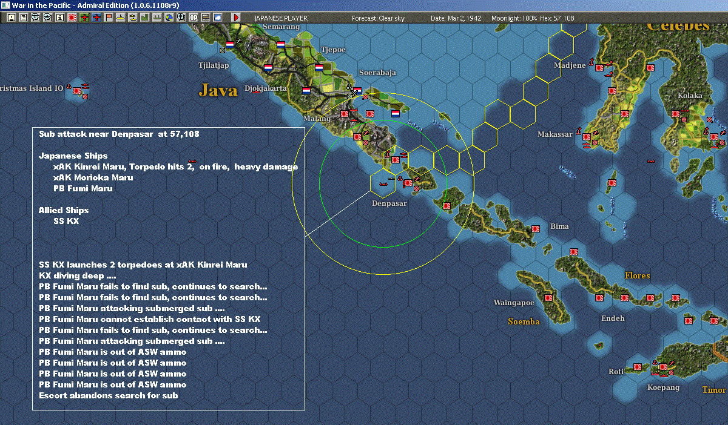The height and width of the screenshot is (425, 728).
Task: Click the 'xAK Morioka Maru' ship line
Action: [x=93, y=178]
